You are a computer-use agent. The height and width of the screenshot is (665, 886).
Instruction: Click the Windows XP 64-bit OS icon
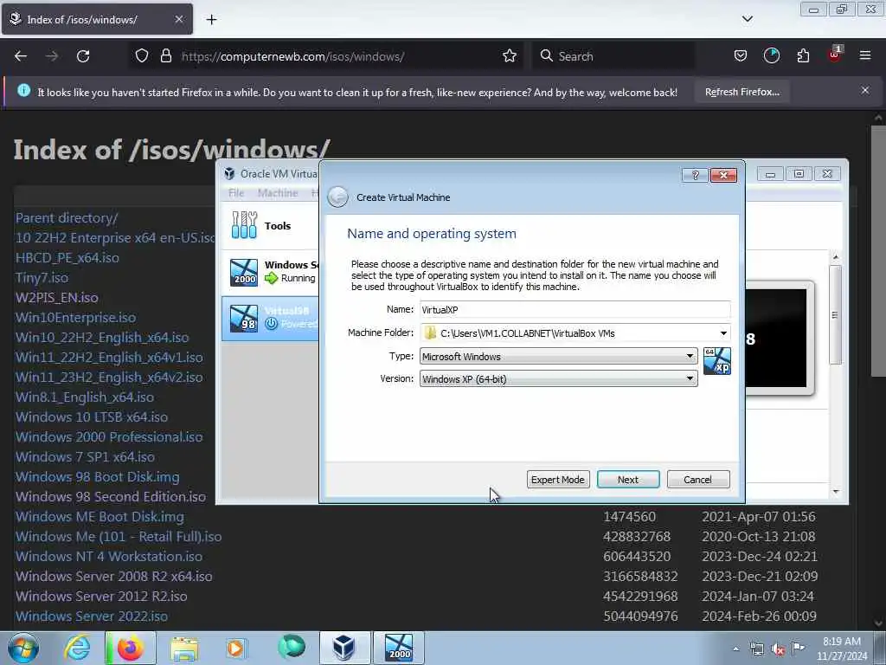717,361
